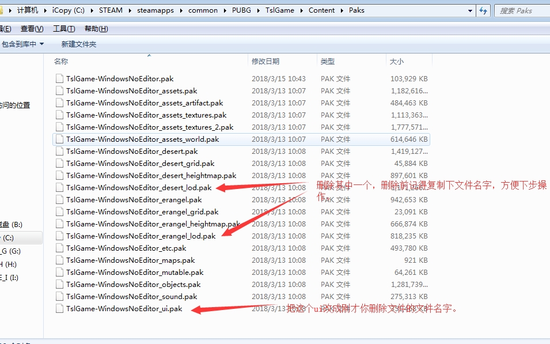Open the 工具(T) menu
This screenshot has width=550, height=344.
point(64,29)
